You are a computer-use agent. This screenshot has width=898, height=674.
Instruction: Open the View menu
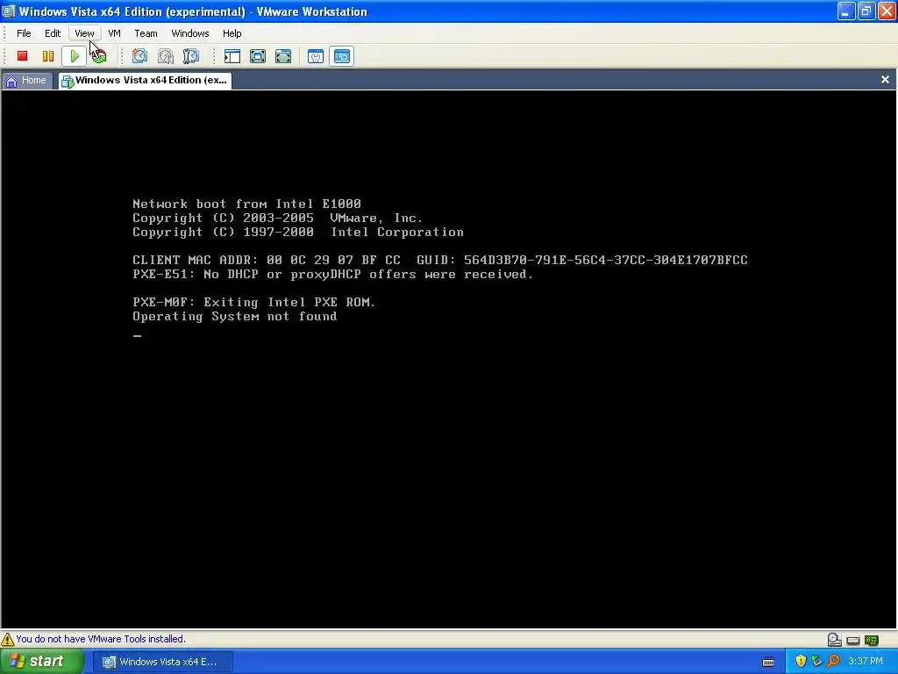pos(84,33)
